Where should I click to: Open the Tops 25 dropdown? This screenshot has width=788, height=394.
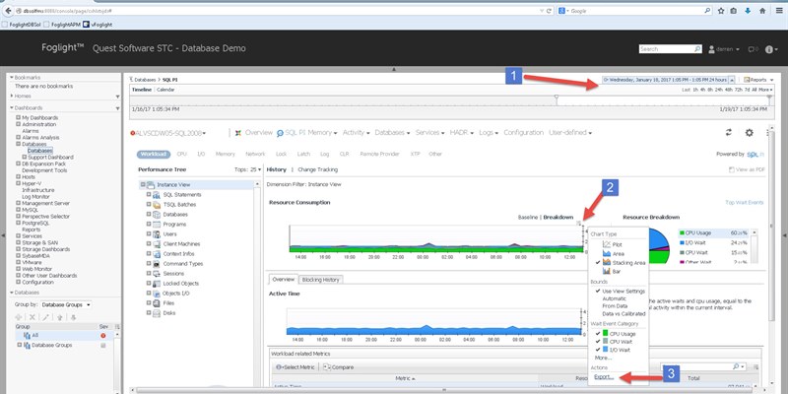[248, 169]
